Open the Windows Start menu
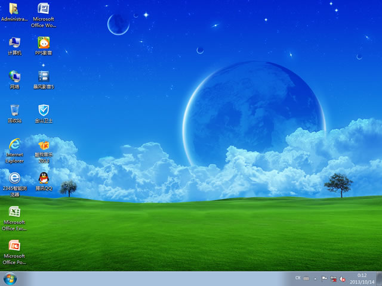 [10, 279]
